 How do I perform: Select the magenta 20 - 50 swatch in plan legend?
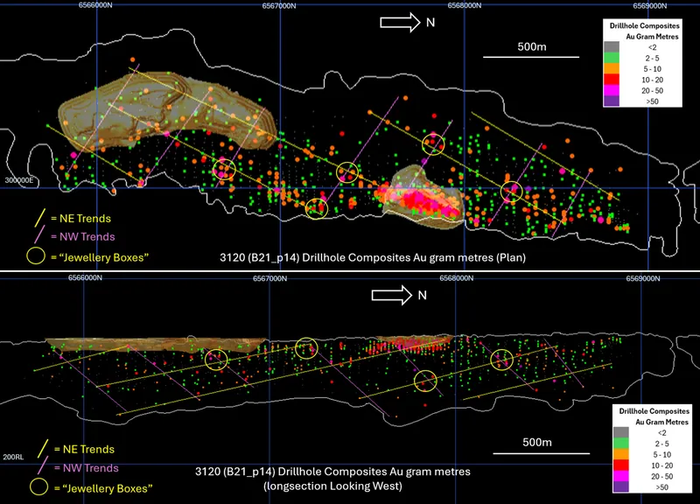point(612,90)
